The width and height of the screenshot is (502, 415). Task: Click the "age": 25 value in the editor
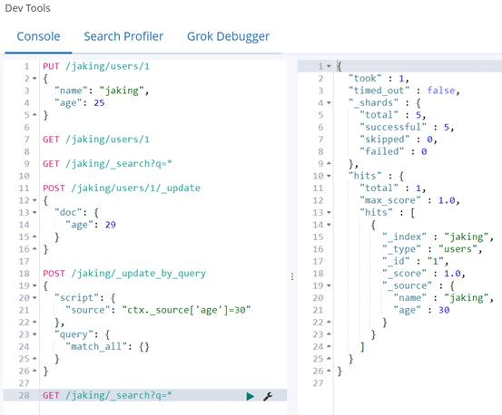[x=99, y=103]
